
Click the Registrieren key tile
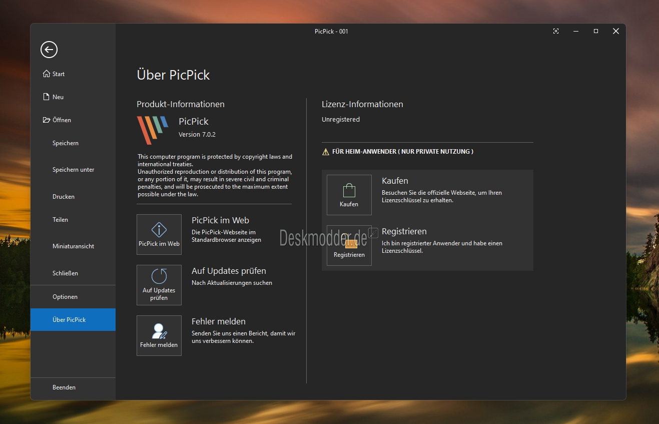[x=349, y=245]
